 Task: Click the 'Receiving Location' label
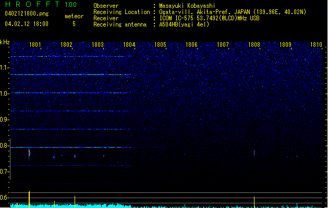coord(122,12)
